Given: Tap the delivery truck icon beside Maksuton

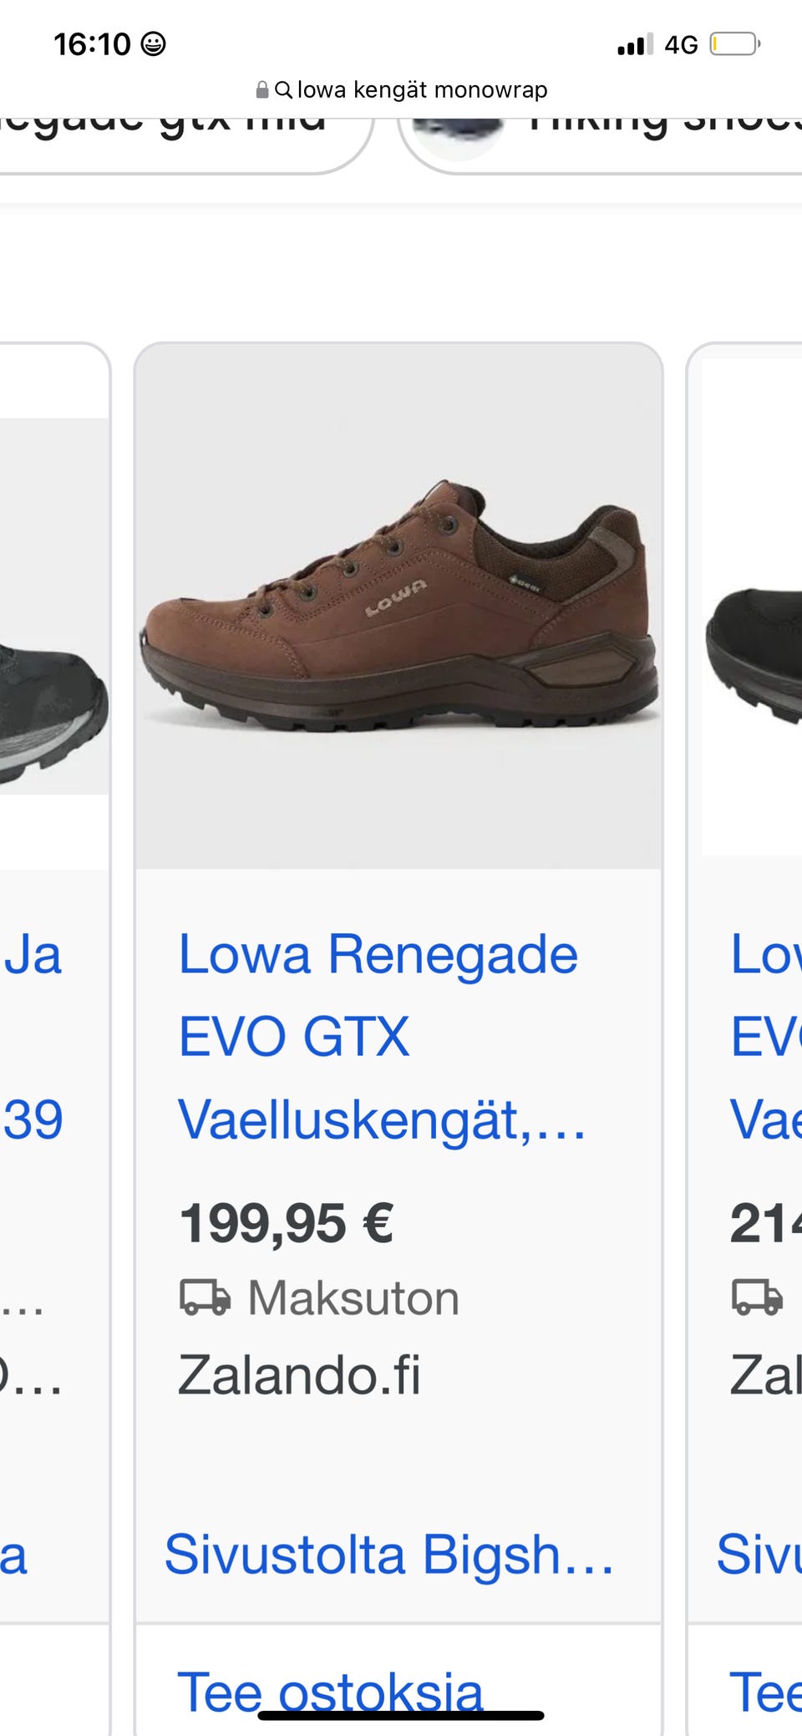Looking at the screenshot, I should point(205,1298).
